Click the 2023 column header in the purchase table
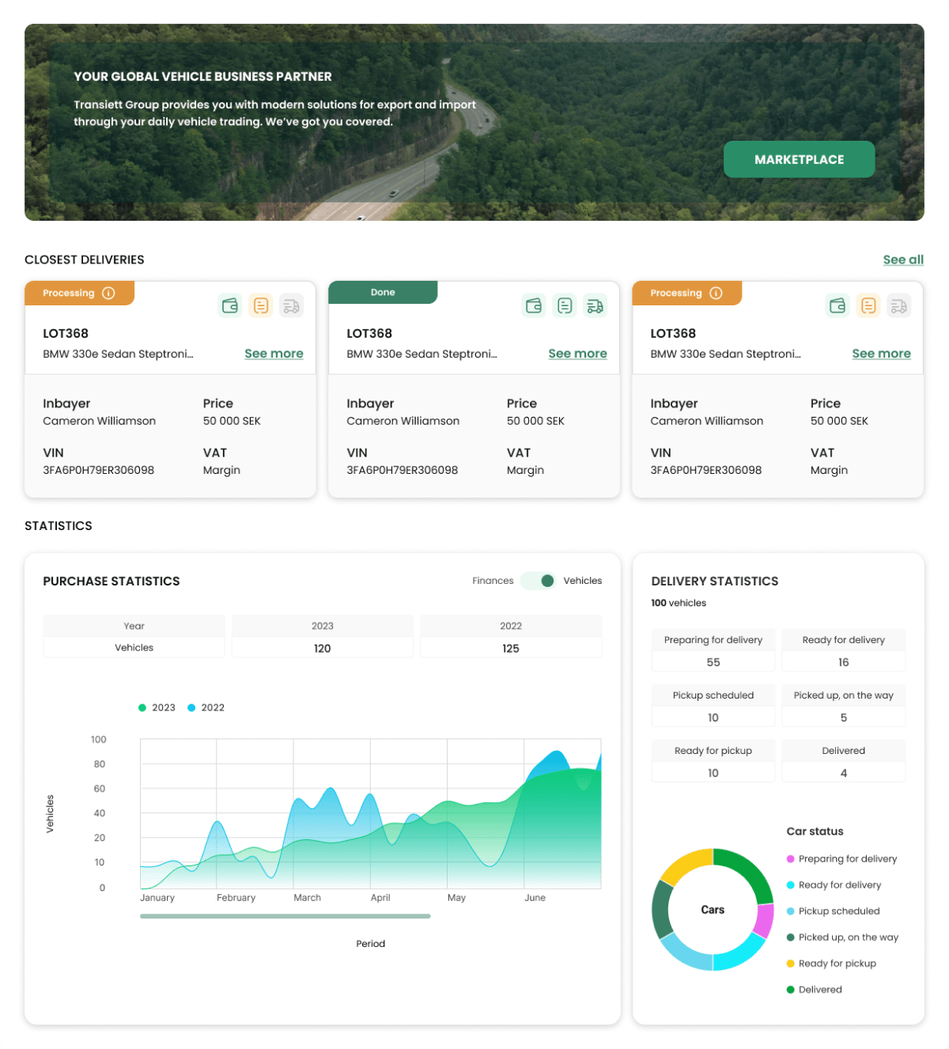This screenshot has height=1049, width=949. 323,626
